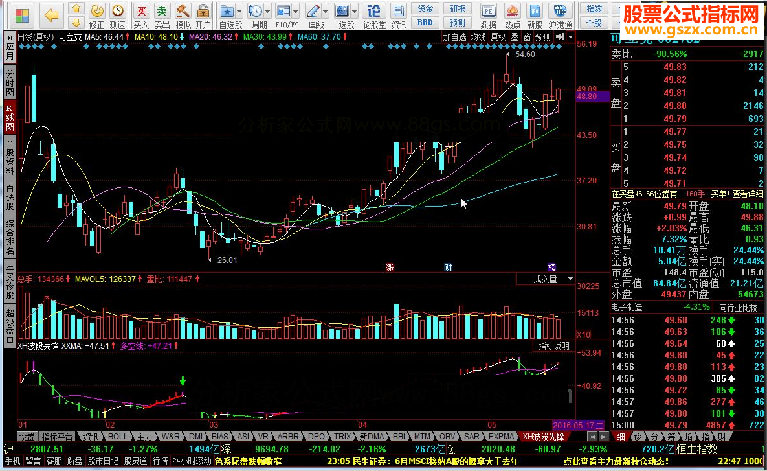Open the 论股堂 forum icon

(x=374, y=16)
